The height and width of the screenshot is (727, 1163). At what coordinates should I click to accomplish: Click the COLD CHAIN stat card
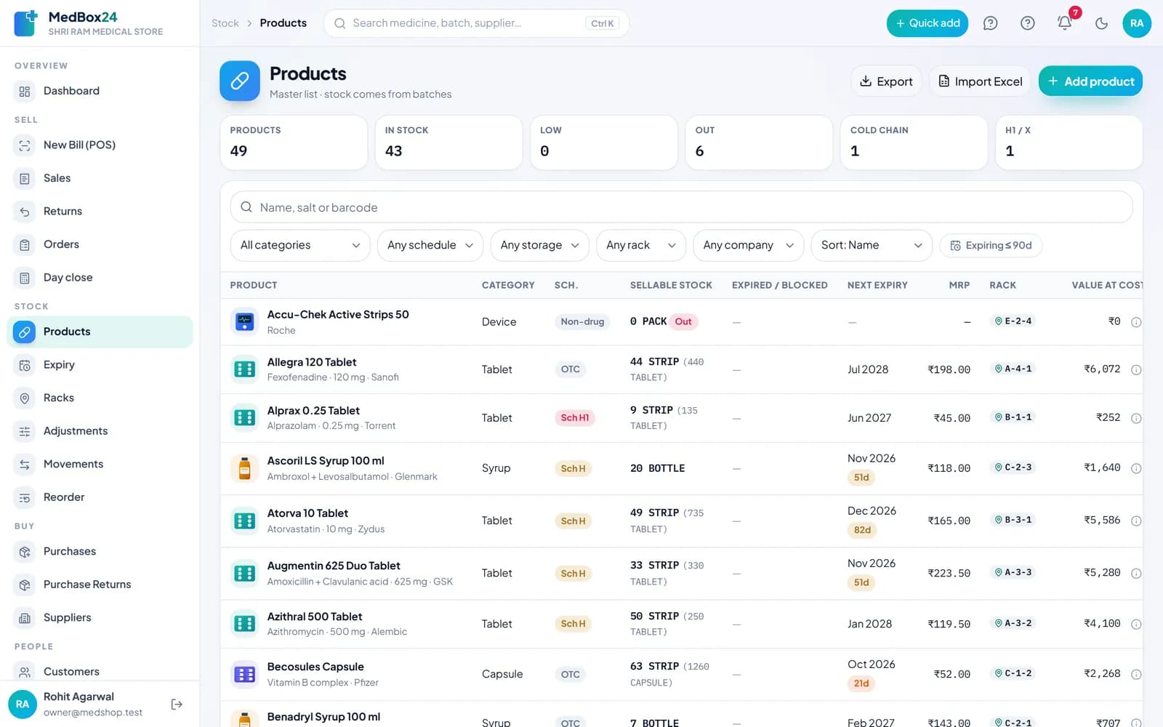[x=914, y=142]
